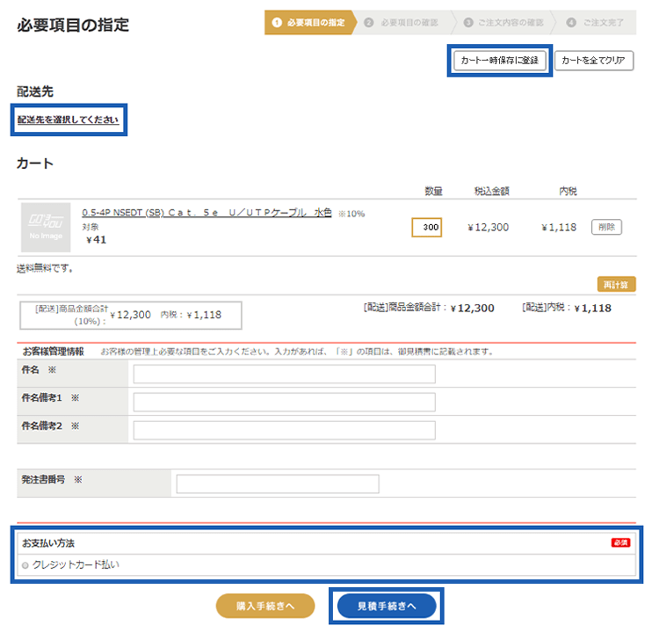Click the ¥12,300 amount in the item row
Screen dimensions: 652x633
pos(489,228)
